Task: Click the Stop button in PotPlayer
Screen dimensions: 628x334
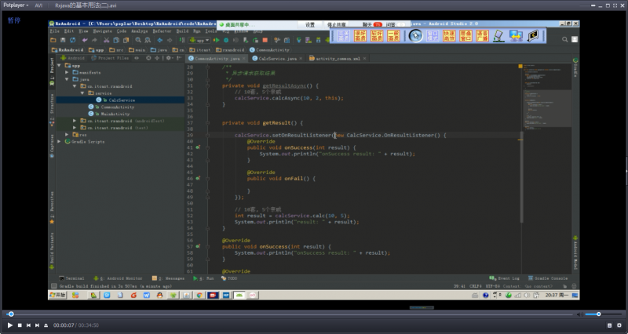Action: click(20, 325)
